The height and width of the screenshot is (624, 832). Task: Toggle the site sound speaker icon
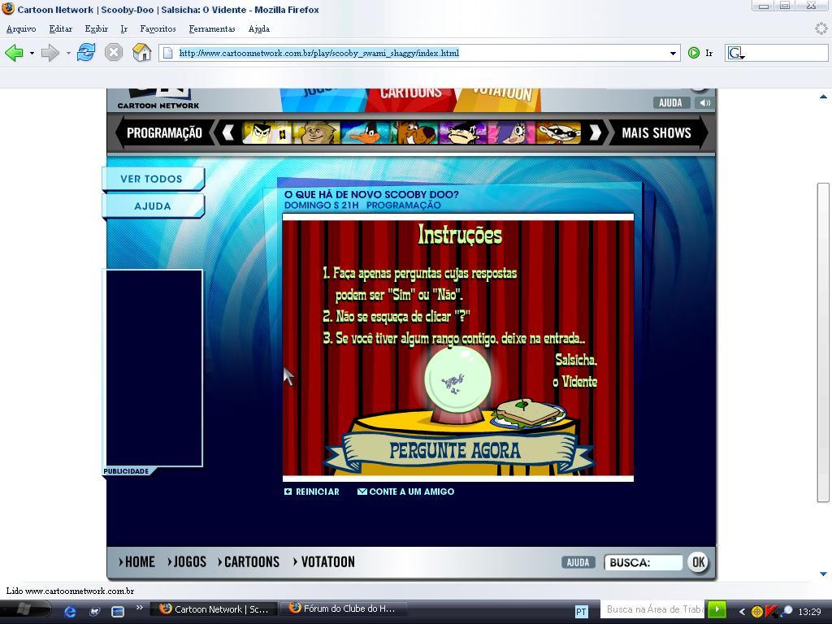coord(704,103)
